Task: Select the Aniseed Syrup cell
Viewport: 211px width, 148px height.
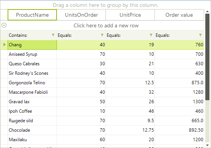Action: click(x=32, y=54)
